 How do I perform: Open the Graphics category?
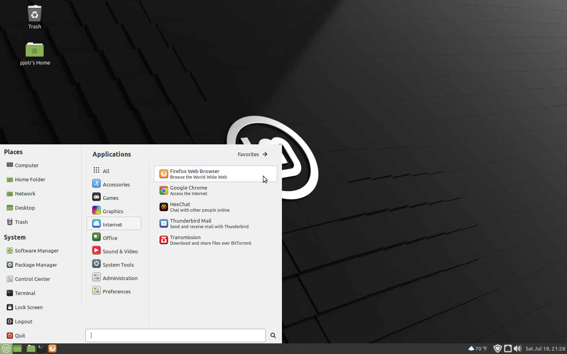(x=112, y=211)
